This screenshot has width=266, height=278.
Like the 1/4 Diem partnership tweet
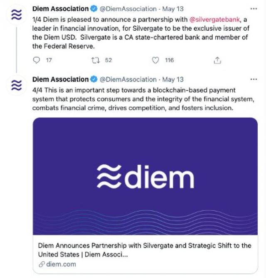pos(155,60)
